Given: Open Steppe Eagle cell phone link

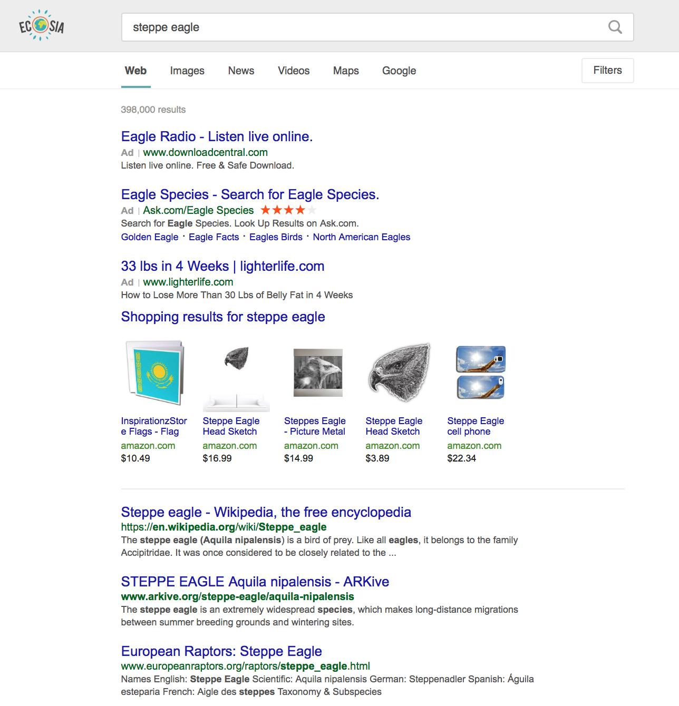Looking at the screenshot, I should pos(476,426).
